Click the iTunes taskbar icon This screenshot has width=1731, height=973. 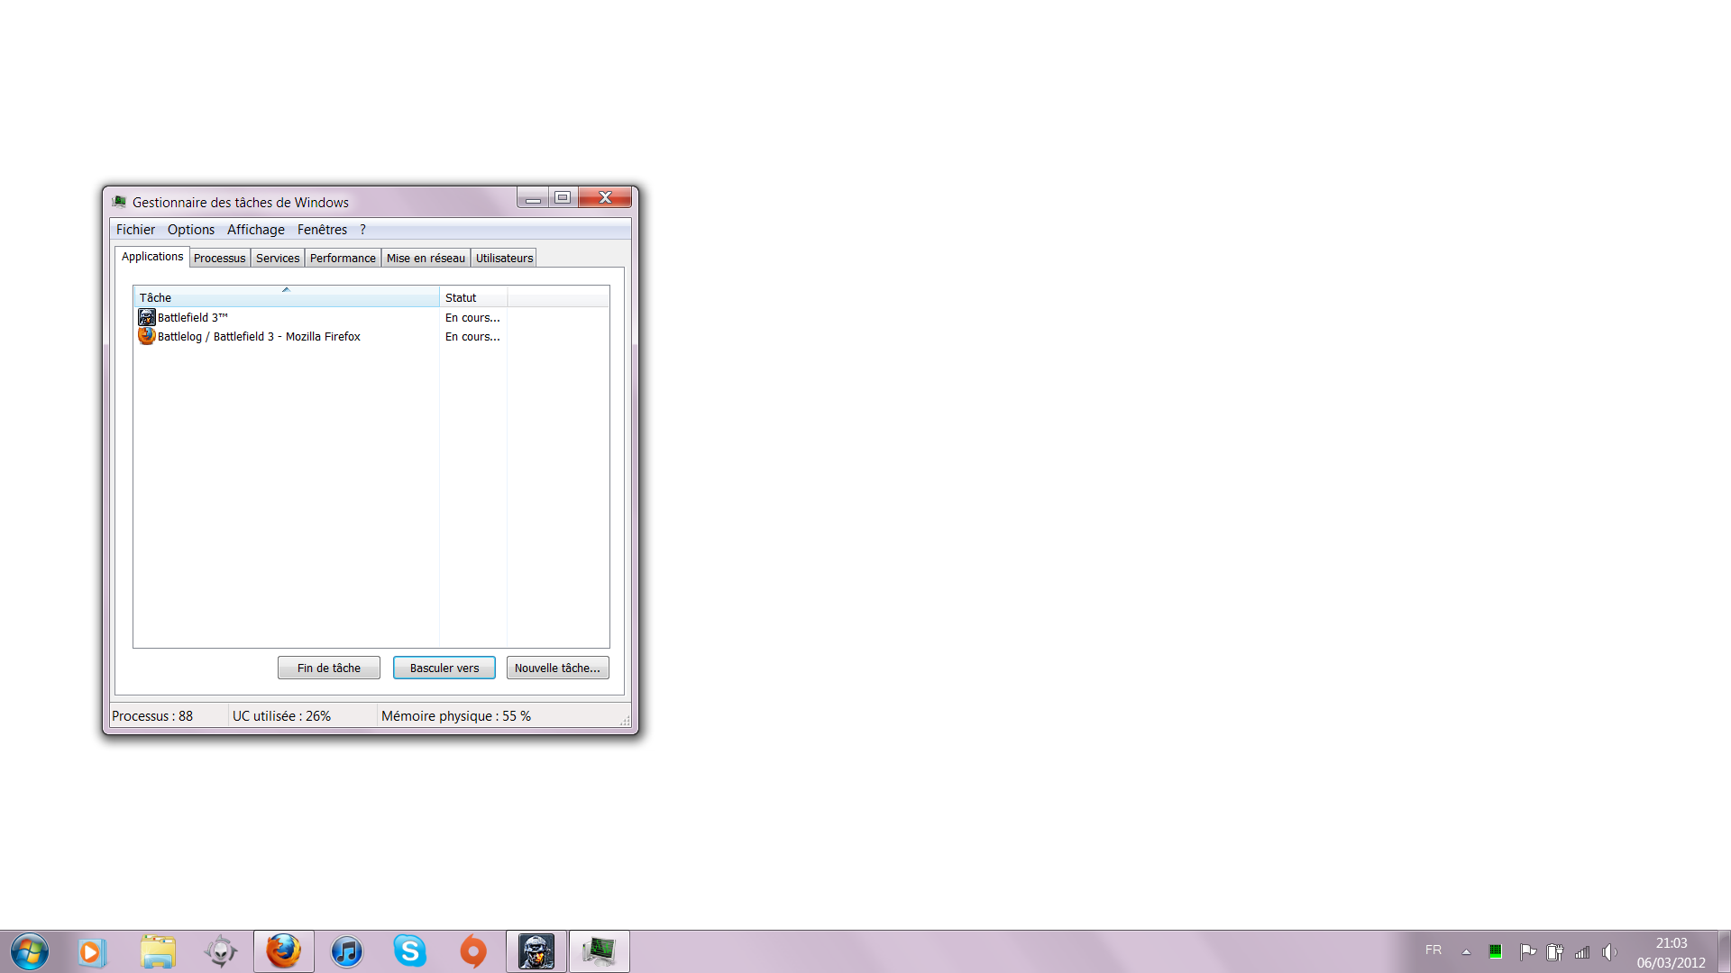(x=346, y=951)
